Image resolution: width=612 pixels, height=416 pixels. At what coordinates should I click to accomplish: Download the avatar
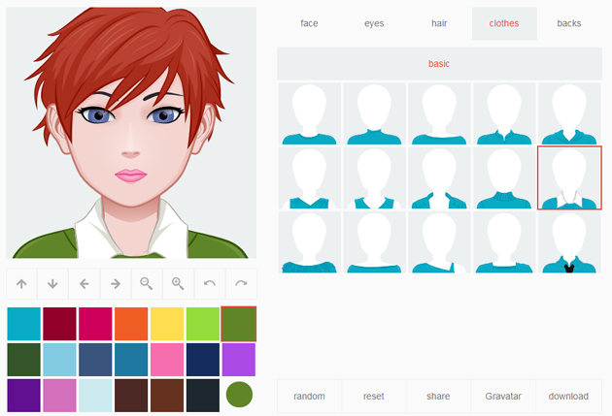568,397
